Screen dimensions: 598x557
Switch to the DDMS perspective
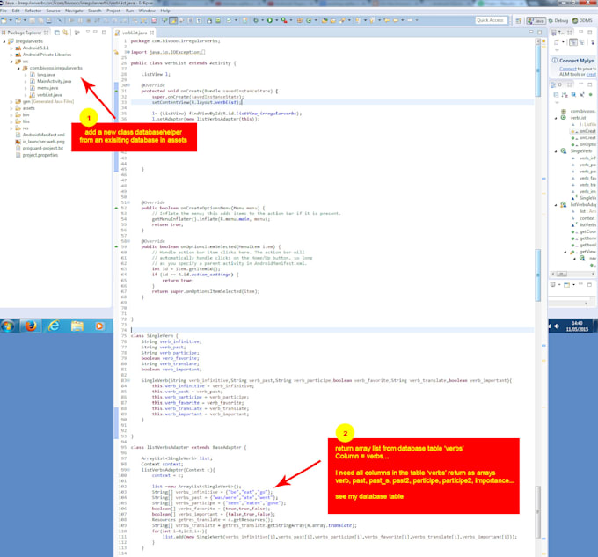tap(583, 20)
